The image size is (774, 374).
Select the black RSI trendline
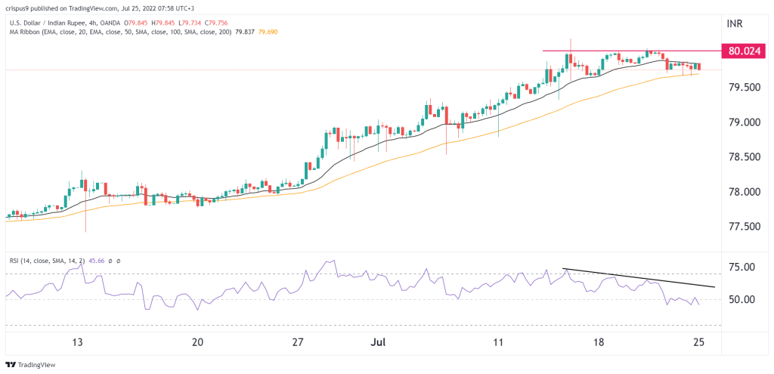click(x=639, y=277)
